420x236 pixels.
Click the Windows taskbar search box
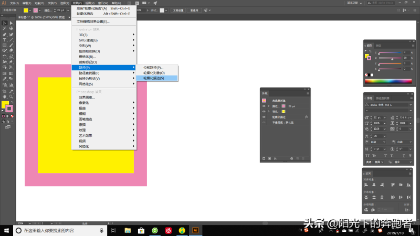pos(58,230)
